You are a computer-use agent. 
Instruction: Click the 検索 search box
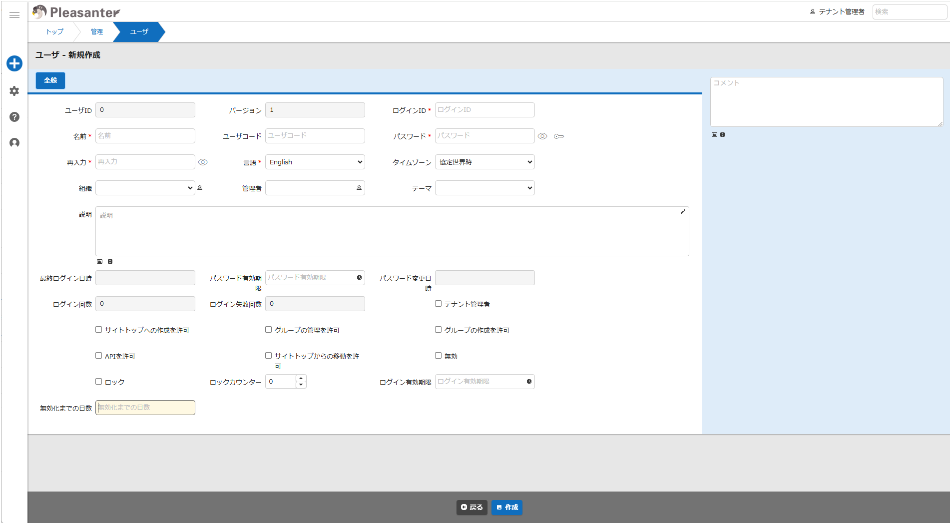(910, 11)
